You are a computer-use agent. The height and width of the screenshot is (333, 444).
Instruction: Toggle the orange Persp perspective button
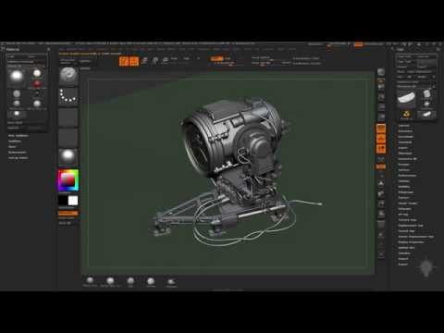coord(381,129)
